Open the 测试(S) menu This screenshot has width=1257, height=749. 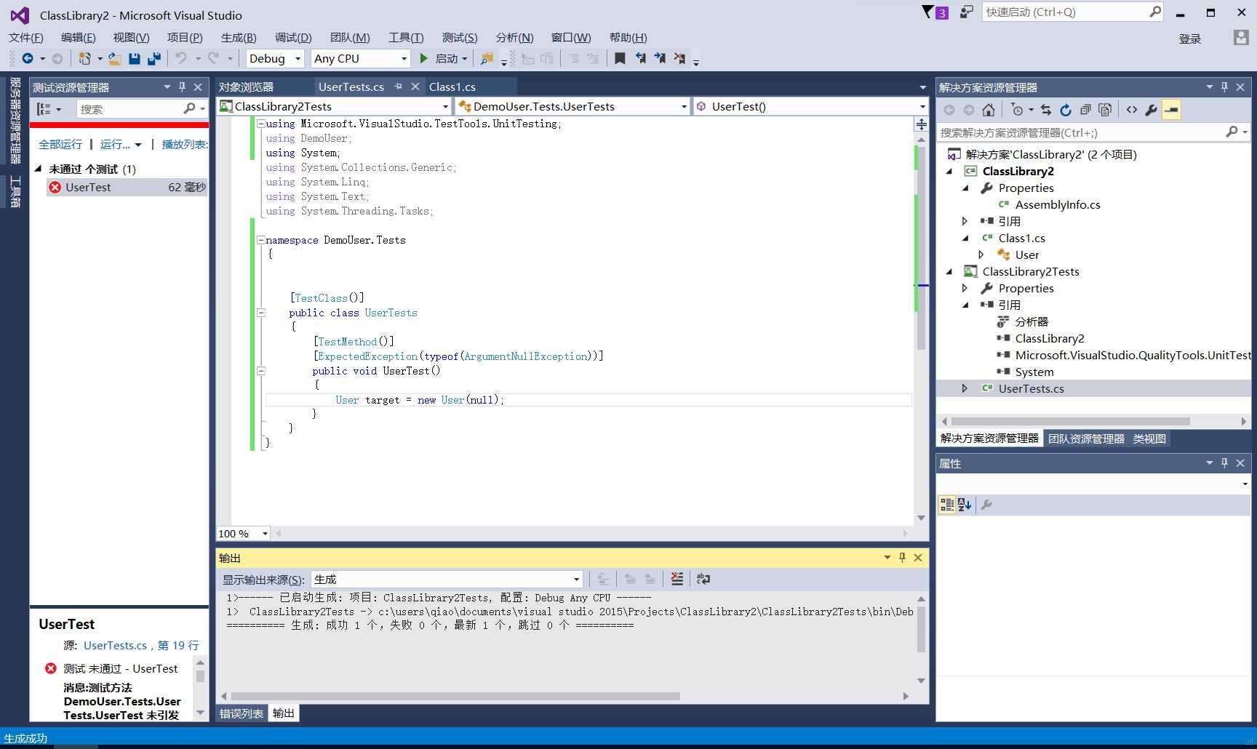[x=460, y=37]
